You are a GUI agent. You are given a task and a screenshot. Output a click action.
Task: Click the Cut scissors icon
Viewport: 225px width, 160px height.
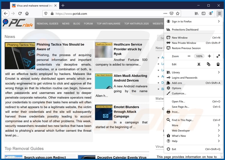click(199, 64)
